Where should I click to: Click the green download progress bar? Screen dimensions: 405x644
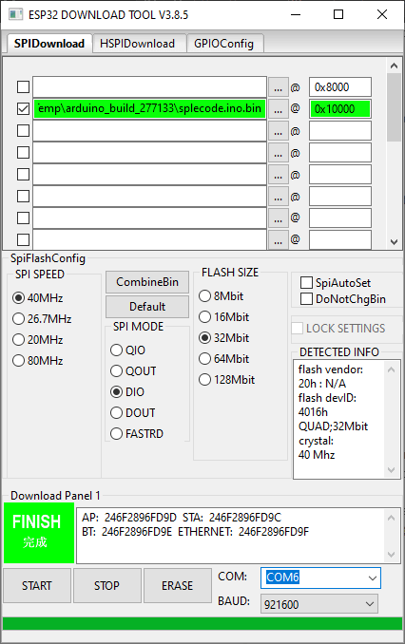pos(202,623)
